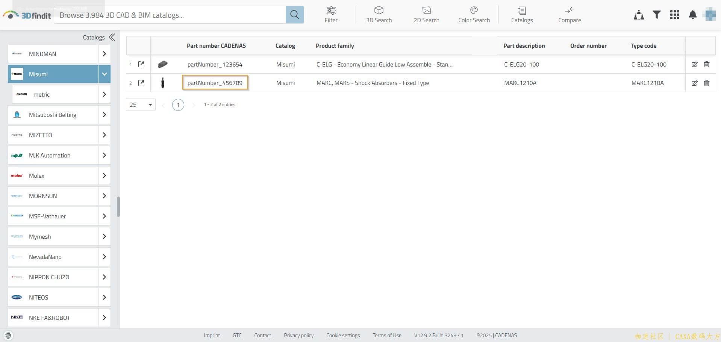Viewport: 721px width, 342px height.
Task: Open 2D Search tool
Action: 426,15
